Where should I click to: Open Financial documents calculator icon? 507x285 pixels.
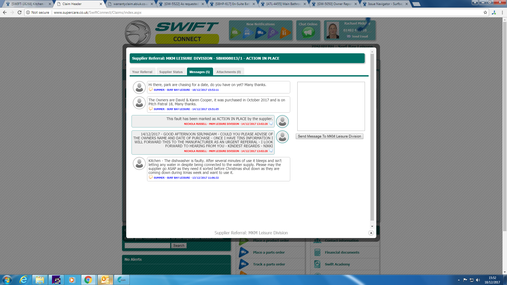pos(317,252)
